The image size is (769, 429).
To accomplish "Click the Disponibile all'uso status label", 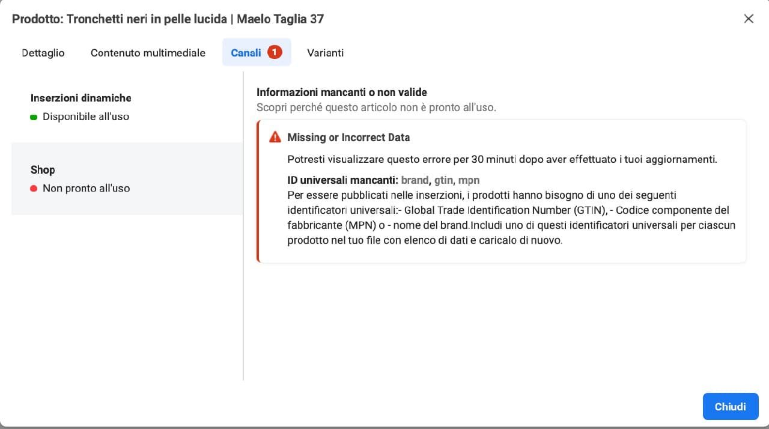I will tap(86, 117).
